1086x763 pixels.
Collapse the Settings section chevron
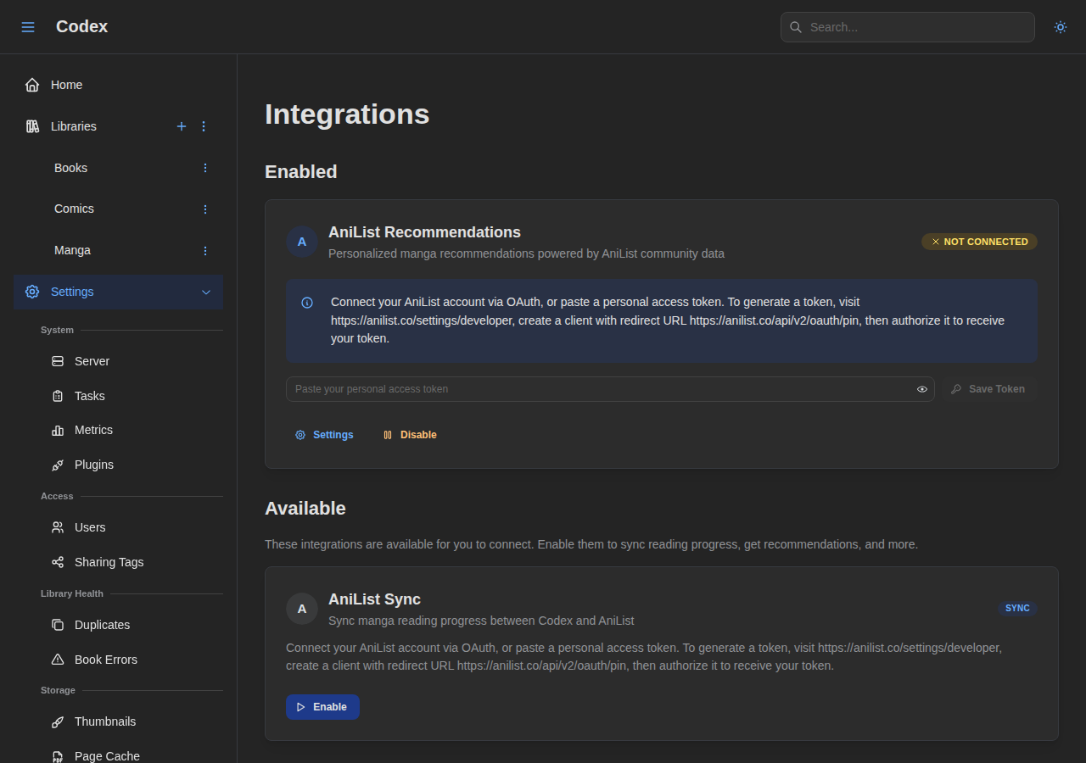pyautogui.click(x=206, y=292)
